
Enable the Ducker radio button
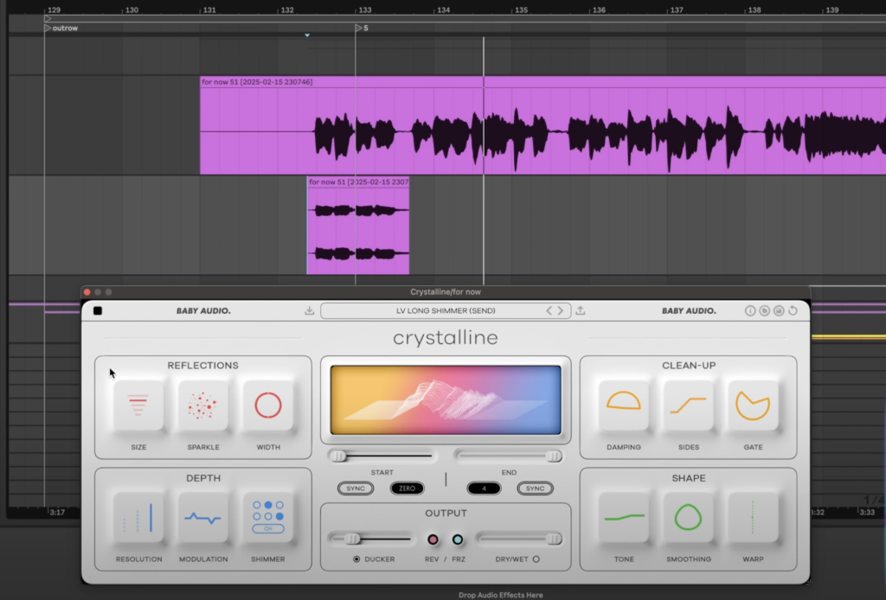[x=356, y=559]
